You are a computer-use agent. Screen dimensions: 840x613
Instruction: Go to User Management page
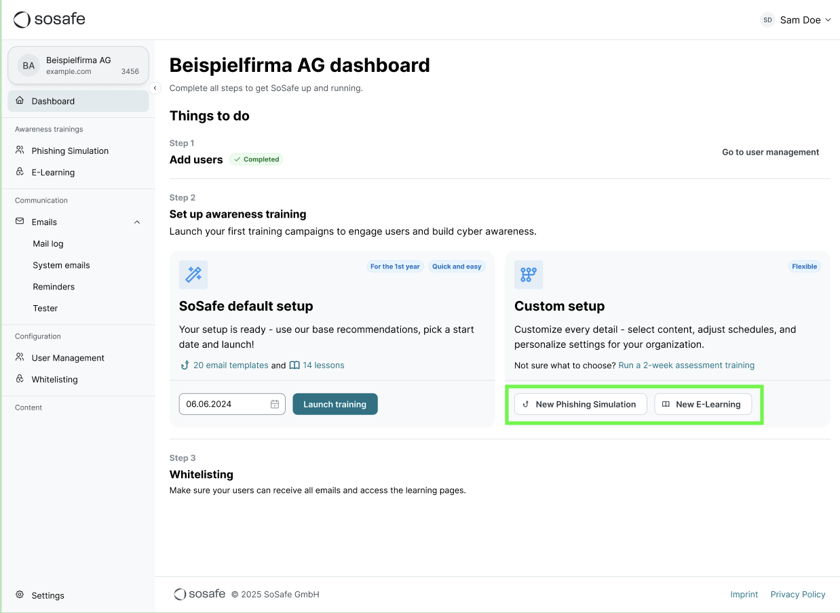[68, 358]
